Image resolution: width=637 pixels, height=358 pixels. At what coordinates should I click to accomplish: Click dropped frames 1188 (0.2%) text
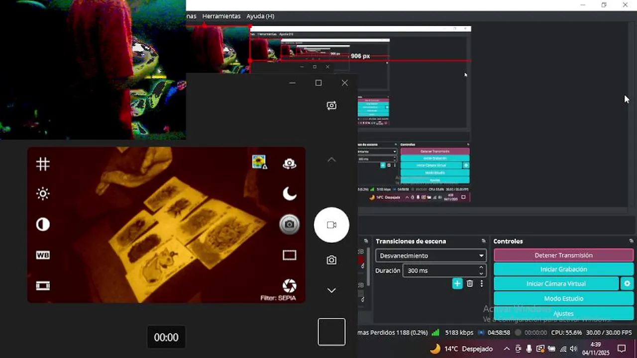(x=393, y=333)
